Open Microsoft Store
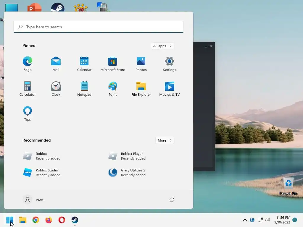Screen dimensions: 303x227 [113, 64]
